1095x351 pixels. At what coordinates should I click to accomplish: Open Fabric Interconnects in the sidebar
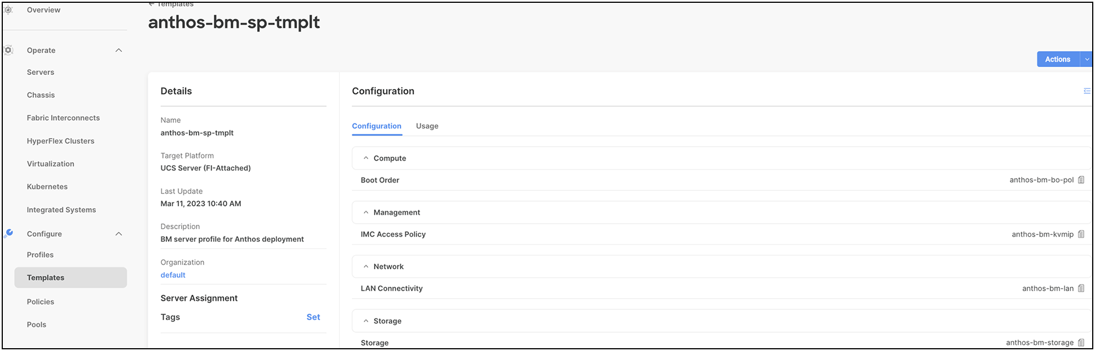(63, 118)
